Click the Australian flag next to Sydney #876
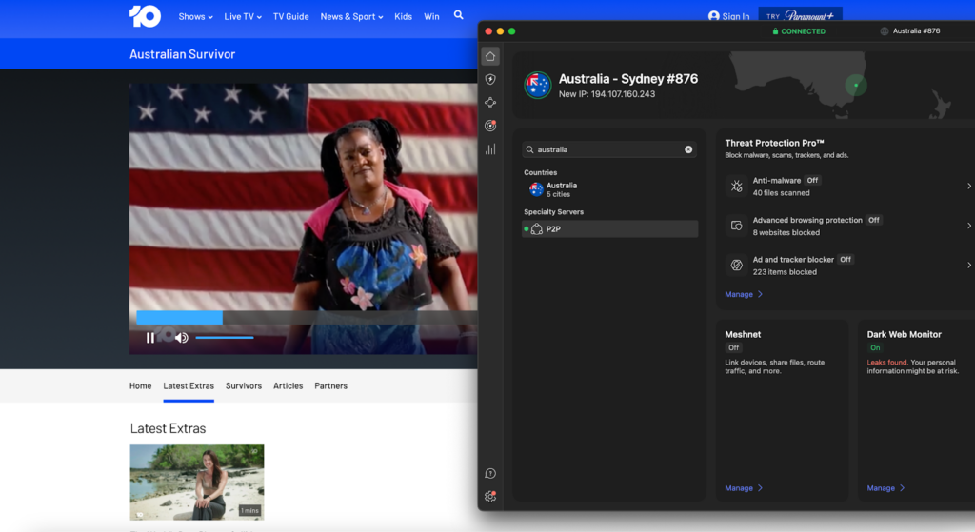 click(537, 86)
